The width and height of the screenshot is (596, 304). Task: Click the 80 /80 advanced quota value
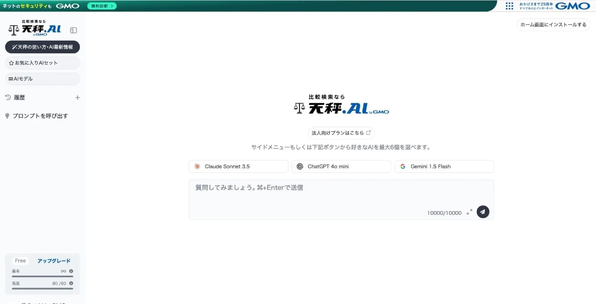(x=59, y=283)
